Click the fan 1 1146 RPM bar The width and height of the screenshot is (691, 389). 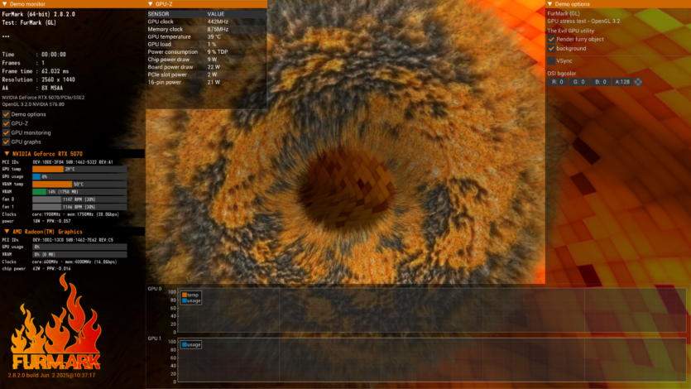(79, 207)
